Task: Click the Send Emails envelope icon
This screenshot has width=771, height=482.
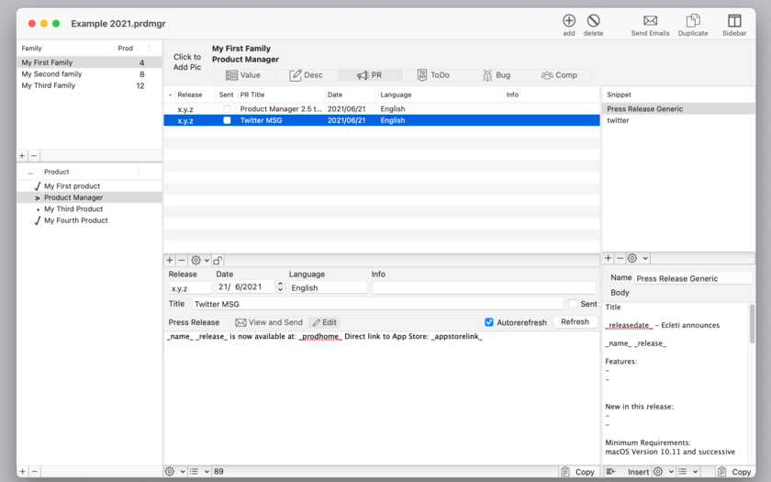Action: 650,20
